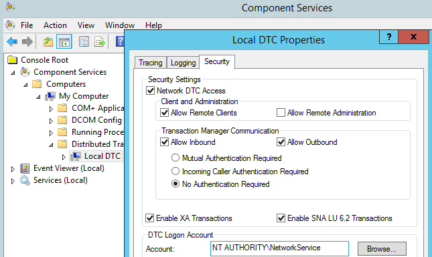Switch to the Logging tab

coord(184,63)
